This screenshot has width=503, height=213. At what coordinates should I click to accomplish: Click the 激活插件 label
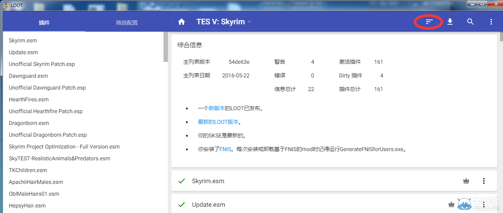[x=350, y=62]
